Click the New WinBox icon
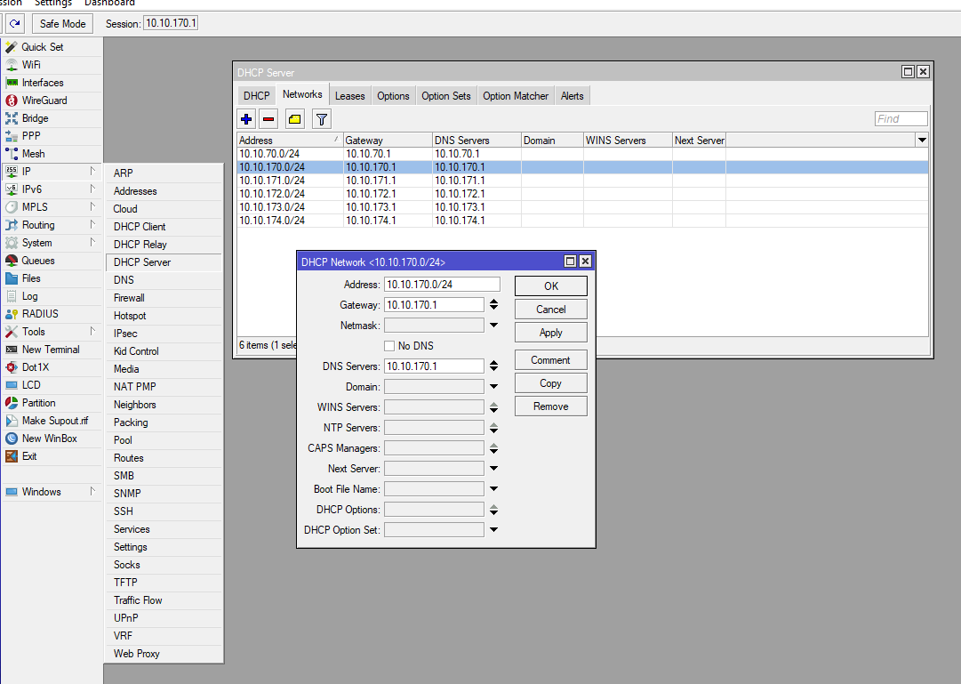 (x=12, y=438)
